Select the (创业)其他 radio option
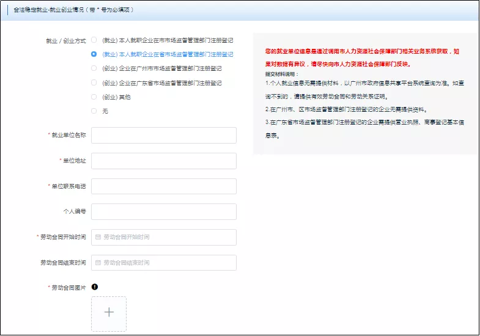Viewport: 480px width, 336px height. 94,97
